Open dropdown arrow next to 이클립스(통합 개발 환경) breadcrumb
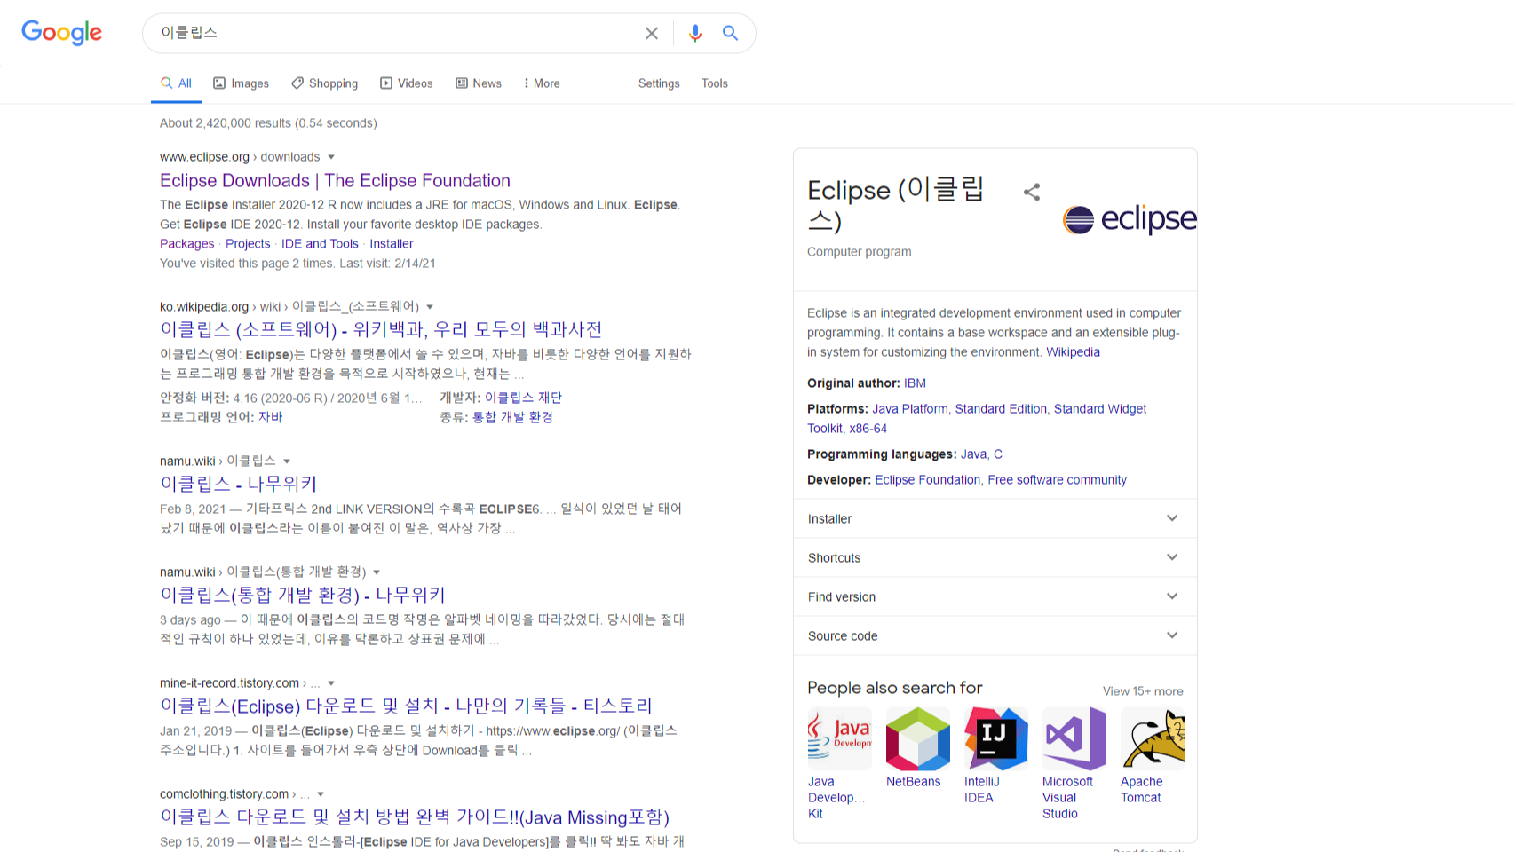Viewport: 1514px width, 852px height. click(x=377, y=572)
